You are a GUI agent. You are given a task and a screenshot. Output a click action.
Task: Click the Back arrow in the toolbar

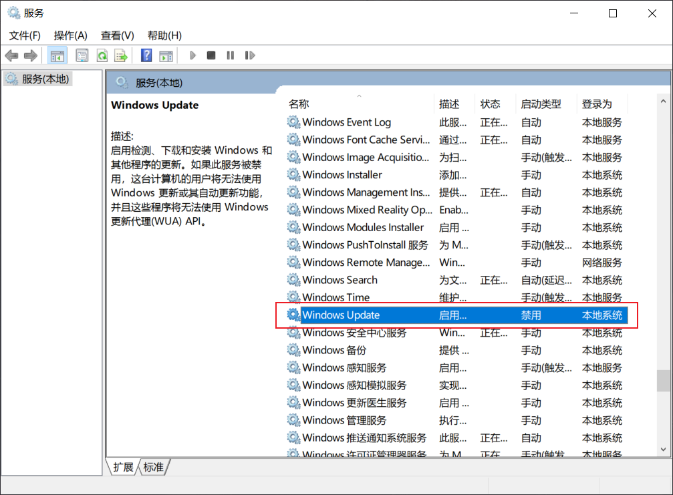click(x=11, y=55)
